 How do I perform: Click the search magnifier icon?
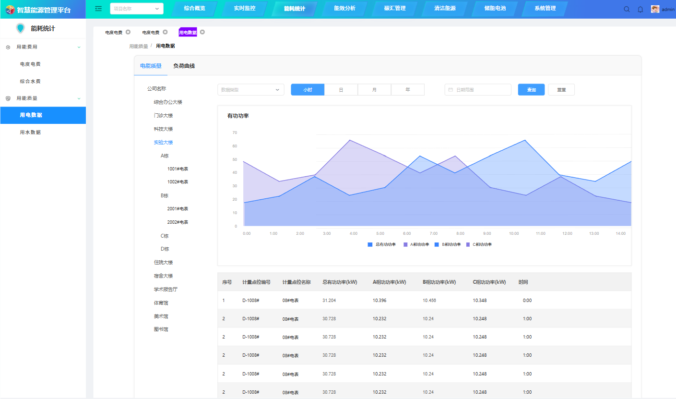627,9
